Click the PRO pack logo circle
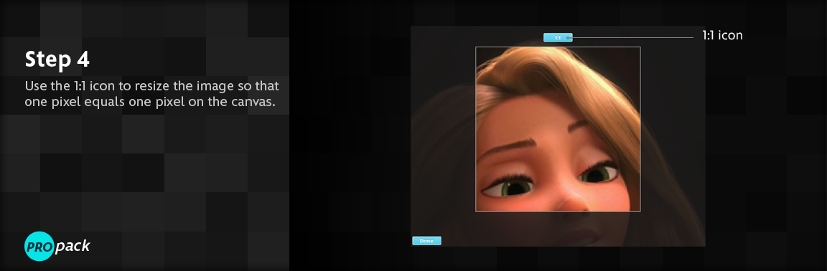This screenshot has width=827, height=271. pos(39,246)
